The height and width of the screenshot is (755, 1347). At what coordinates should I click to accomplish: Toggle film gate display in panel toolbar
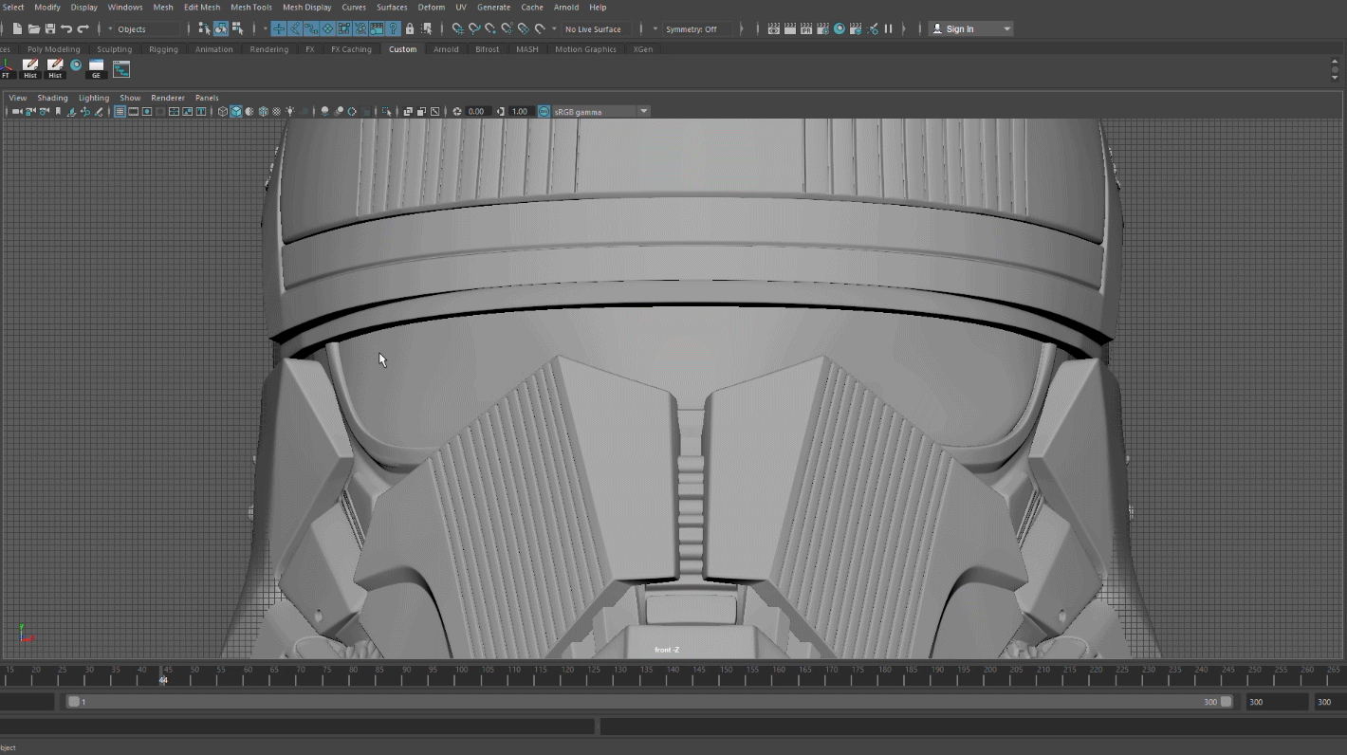(x=133, y=111)
